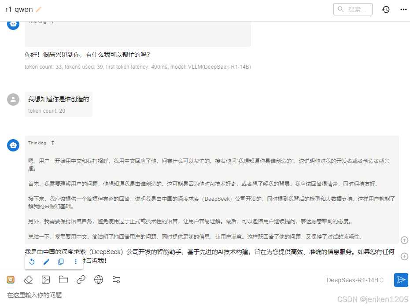This screenshot has height=306, width=410.
Task: Click the "Thinking" label in the latest reply
Action: click(37, 143)
